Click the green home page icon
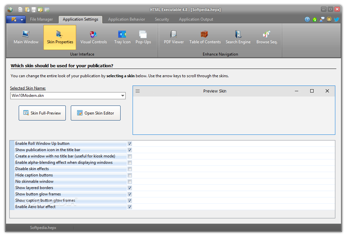 click(315, 19)
